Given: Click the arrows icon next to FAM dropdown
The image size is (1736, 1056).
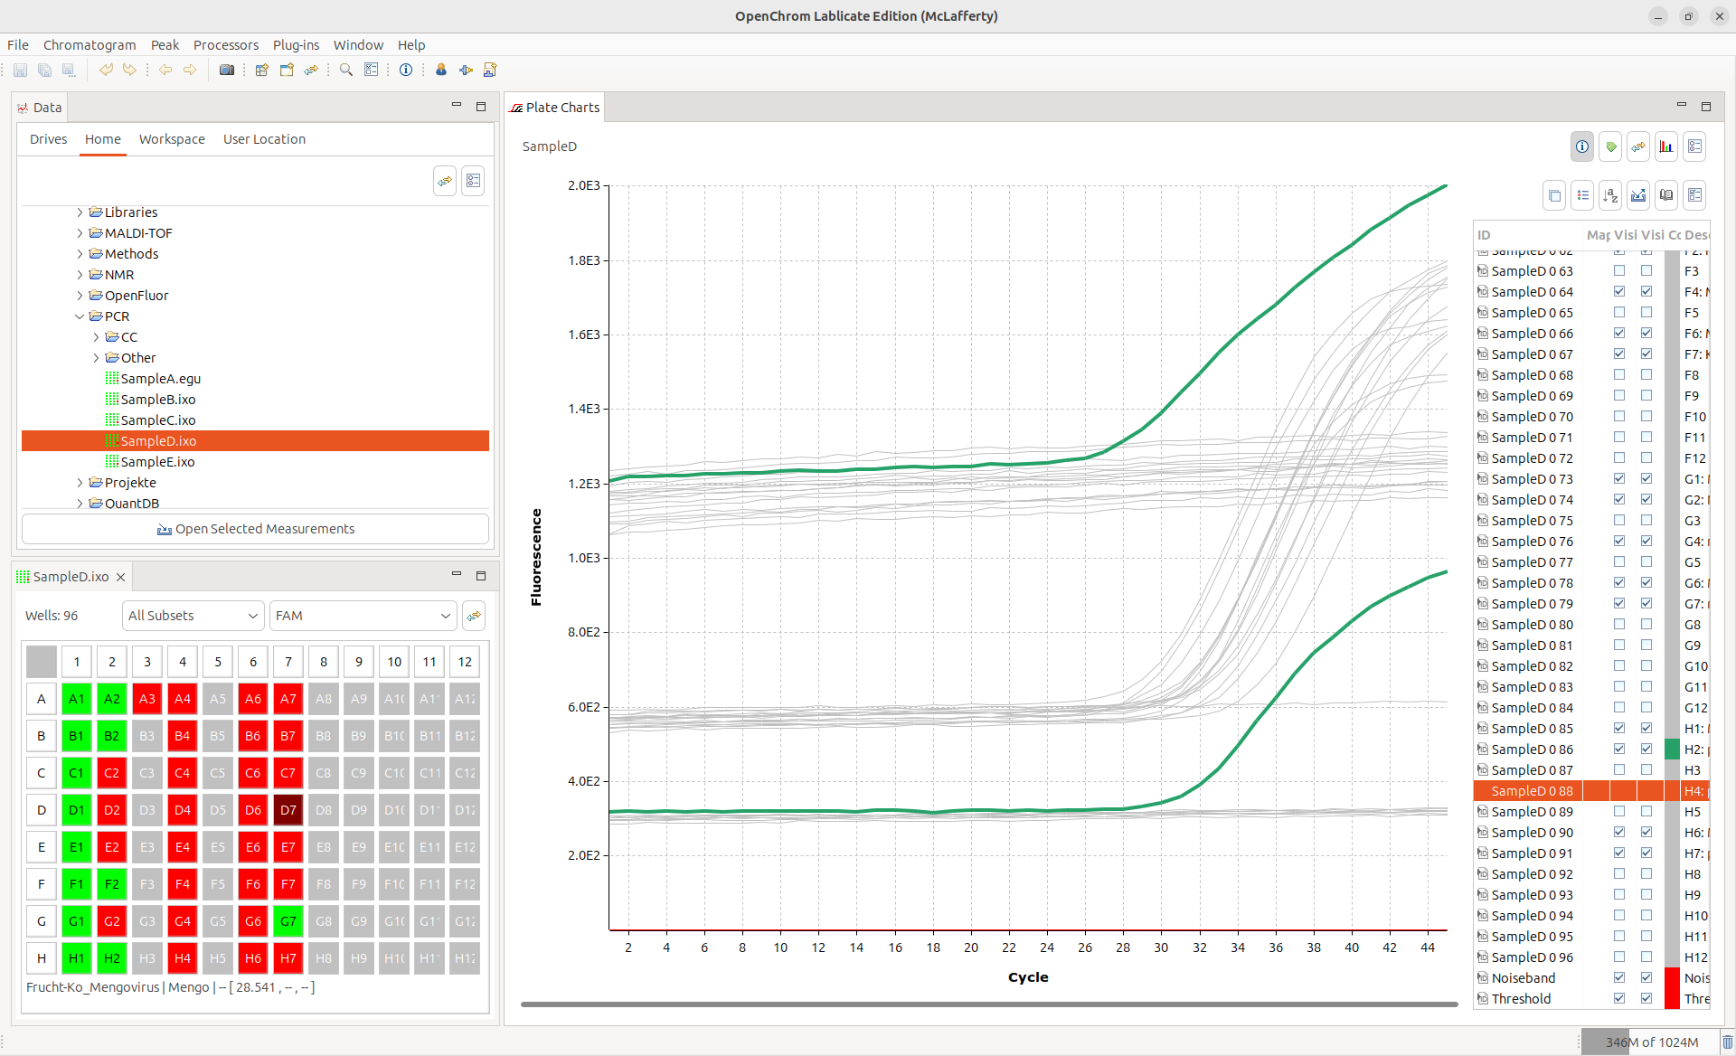Looking at the screenshot, I should click(474, 616).
